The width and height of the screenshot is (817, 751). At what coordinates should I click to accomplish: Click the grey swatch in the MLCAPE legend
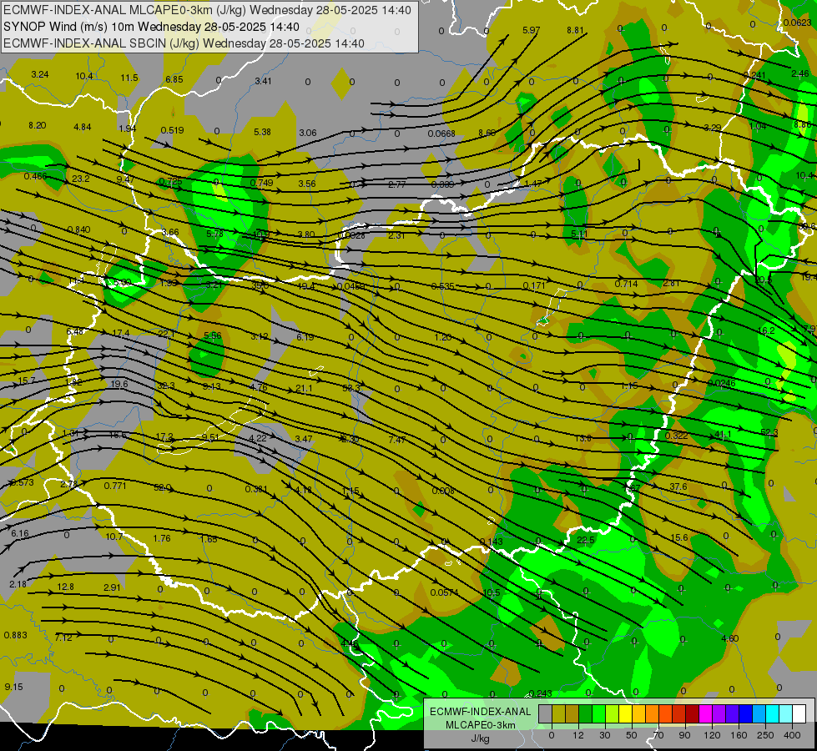click(x=546, y=713)
